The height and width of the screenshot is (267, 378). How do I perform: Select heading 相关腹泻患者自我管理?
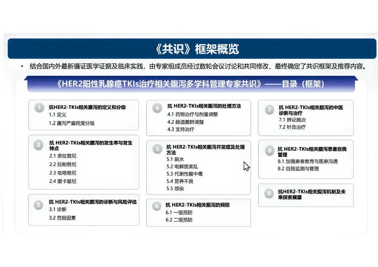[312, 152]
